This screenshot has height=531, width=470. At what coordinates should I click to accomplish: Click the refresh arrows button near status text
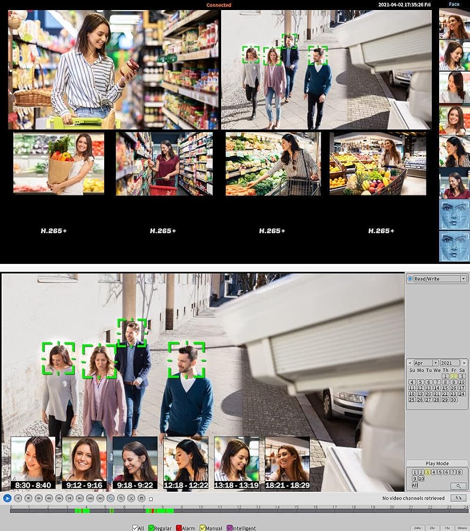pos(458,498)
